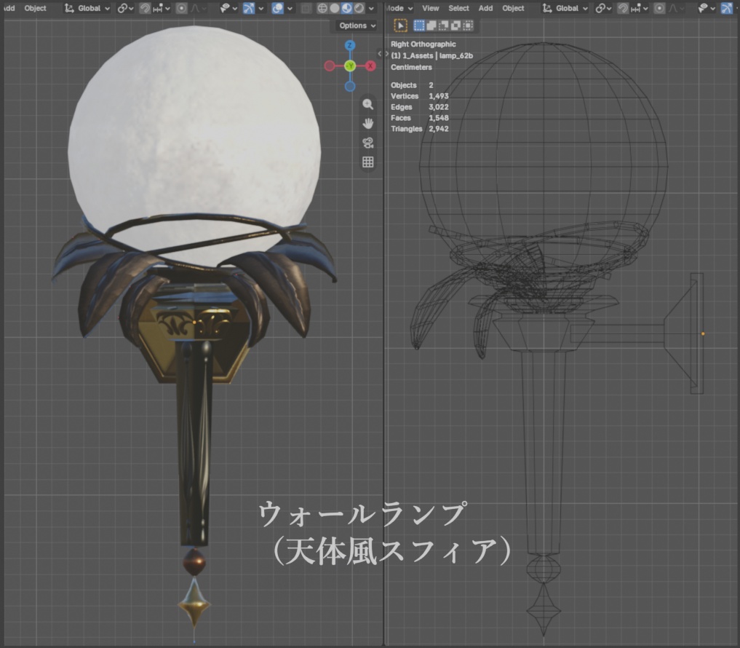Viewport: 740px width, 648px height.
Task: Toggle perspective/orthographic grid icon
Action: tap(368, 162)
